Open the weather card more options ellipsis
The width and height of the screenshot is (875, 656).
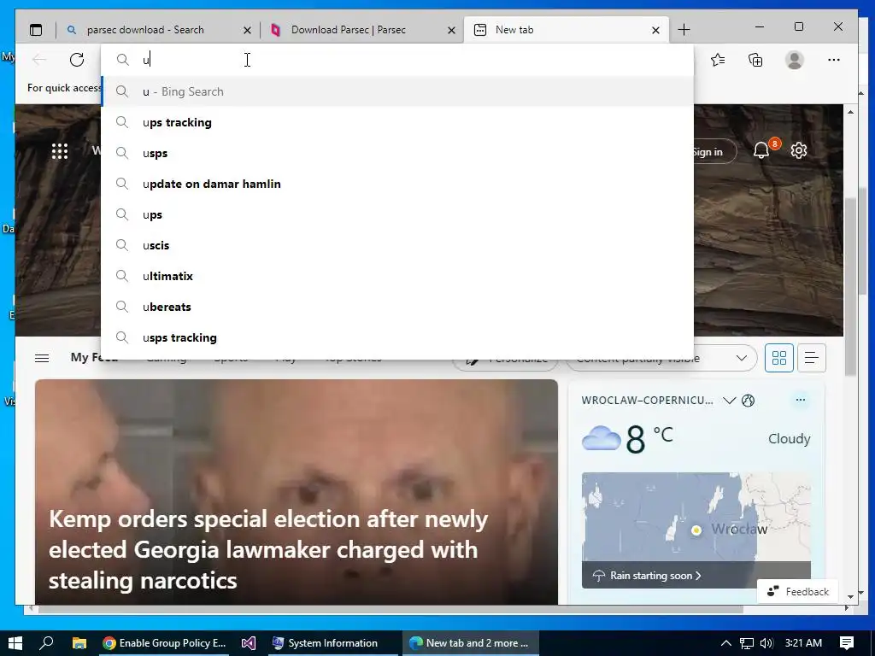pos(800,400)
